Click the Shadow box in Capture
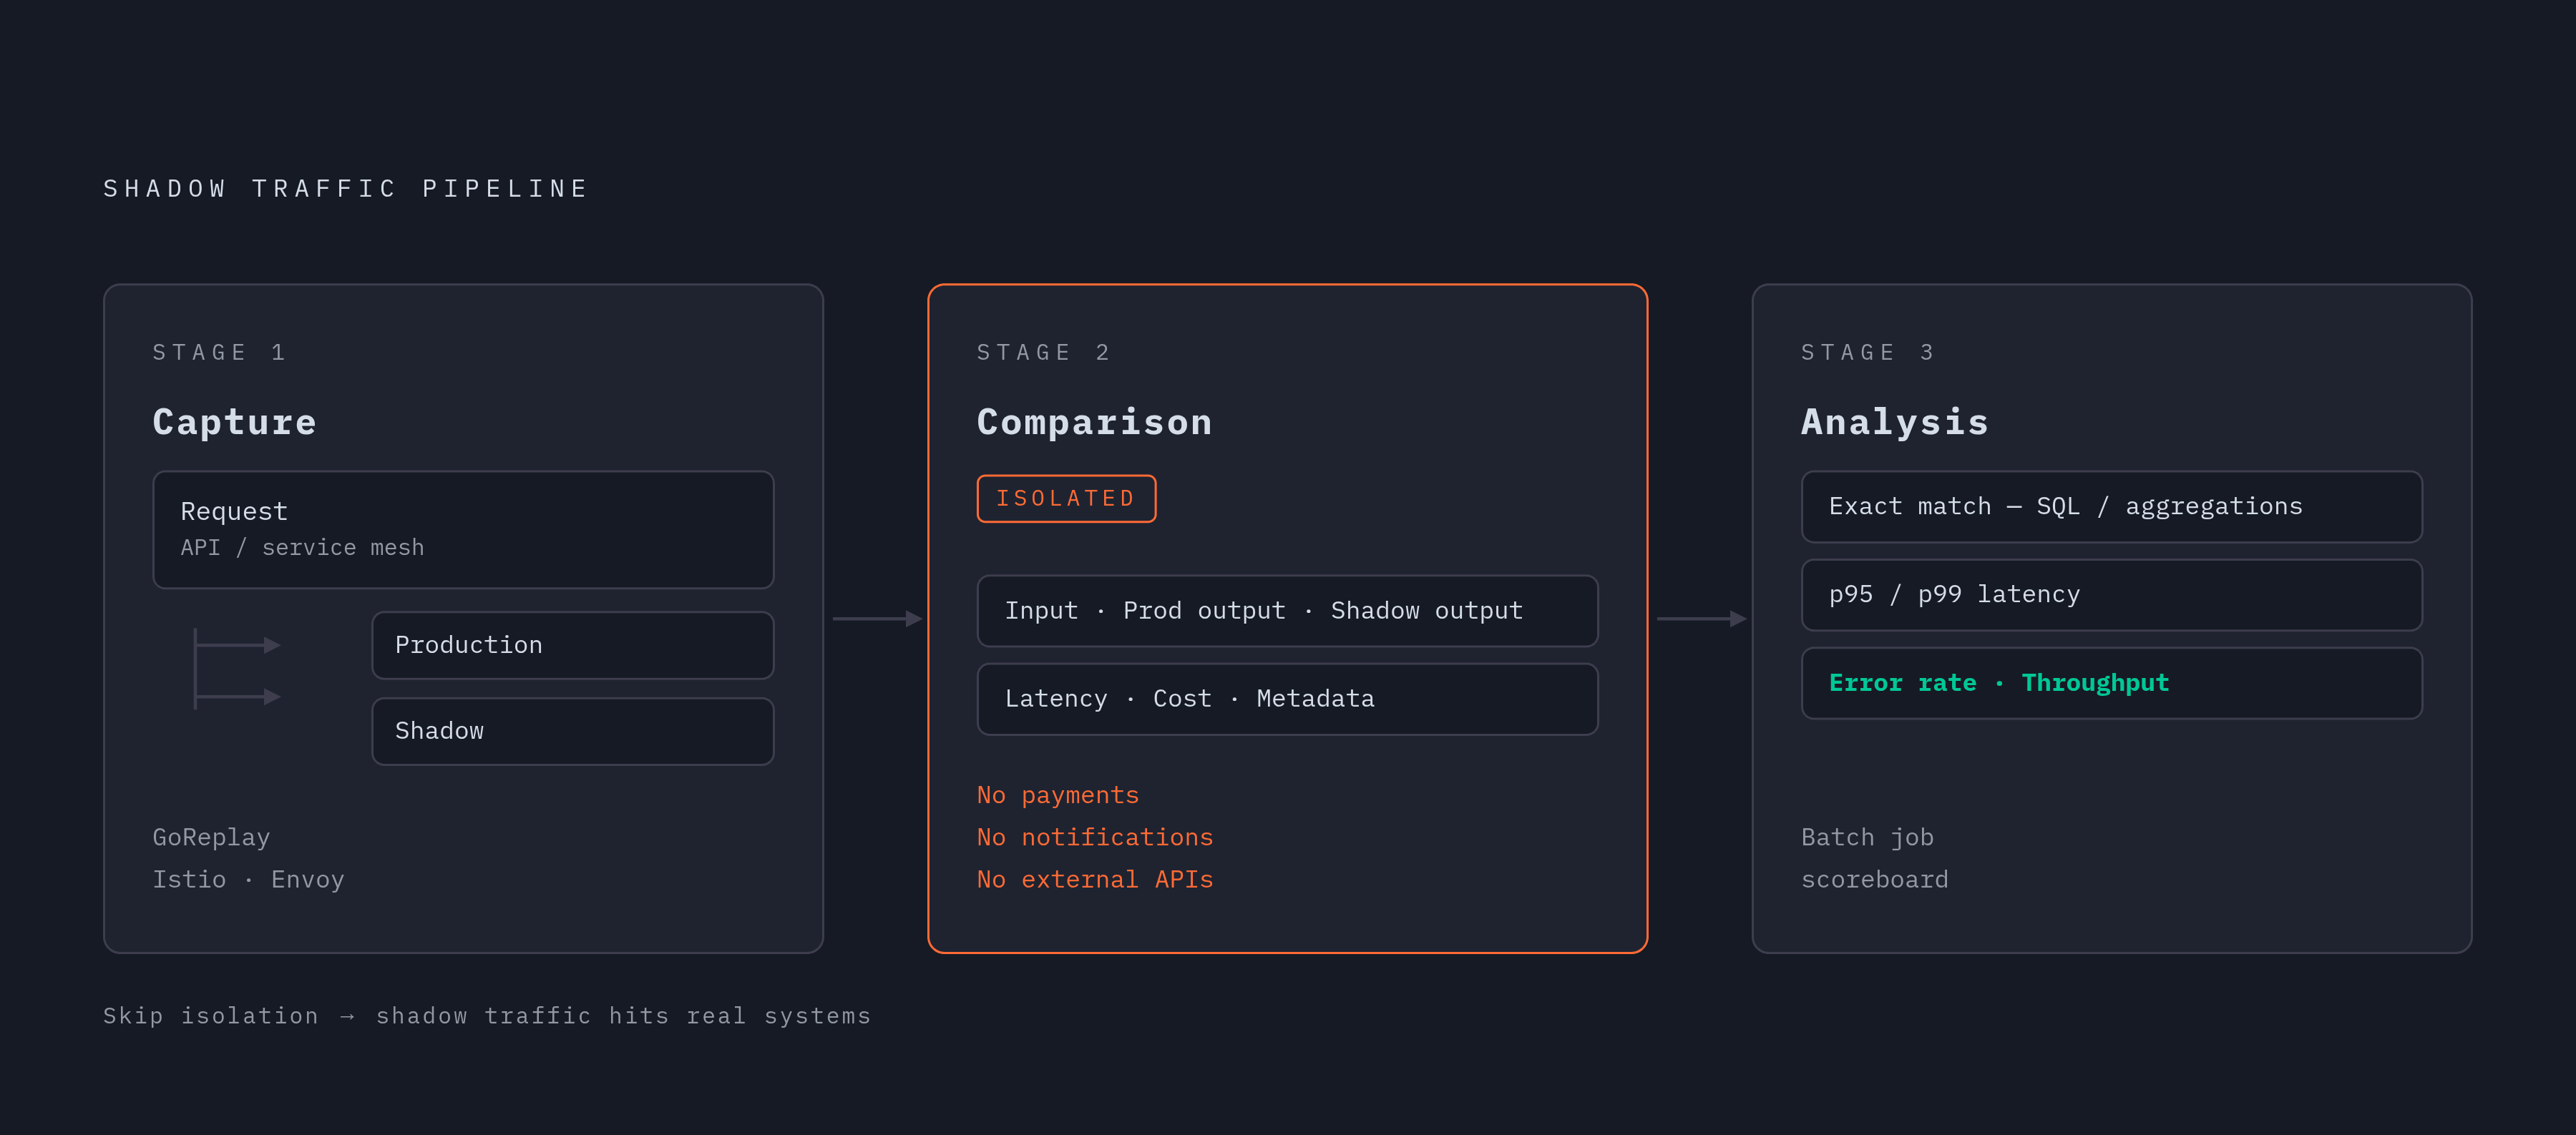Viewport: 2576px width, 1135px height. 573,732
